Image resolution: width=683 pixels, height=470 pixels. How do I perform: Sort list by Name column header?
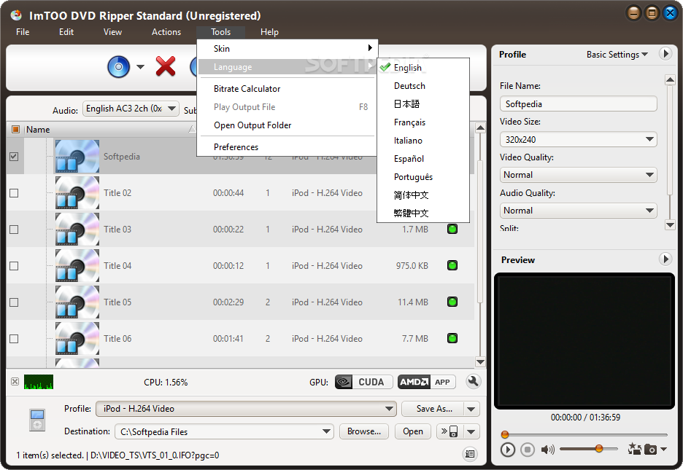(109, 129)
